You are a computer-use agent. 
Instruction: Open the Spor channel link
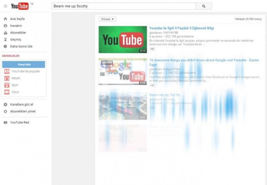pyautogui.click(x=15, y=85)
